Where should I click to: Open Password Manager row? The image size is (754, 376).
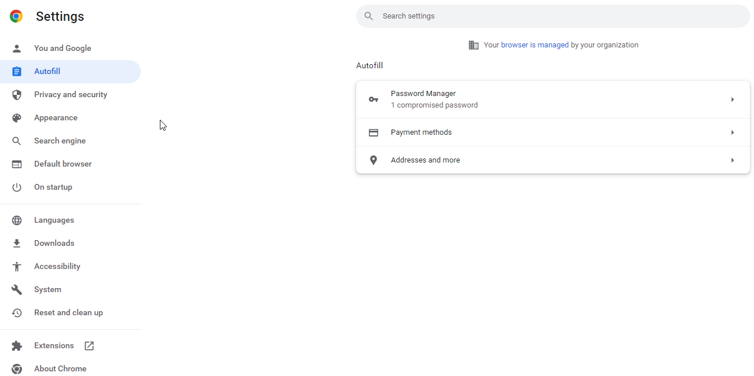click(553, 99)
